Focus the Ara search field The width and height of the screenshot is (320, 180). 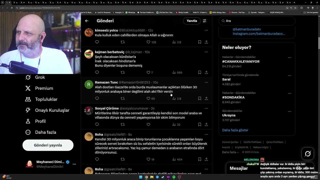[x=257, y=21]
